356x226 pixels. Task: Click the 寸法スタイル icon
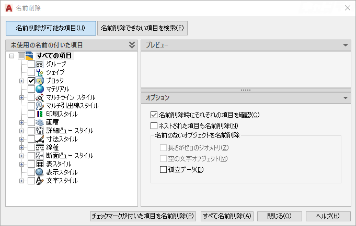click(x=40, y=139)
